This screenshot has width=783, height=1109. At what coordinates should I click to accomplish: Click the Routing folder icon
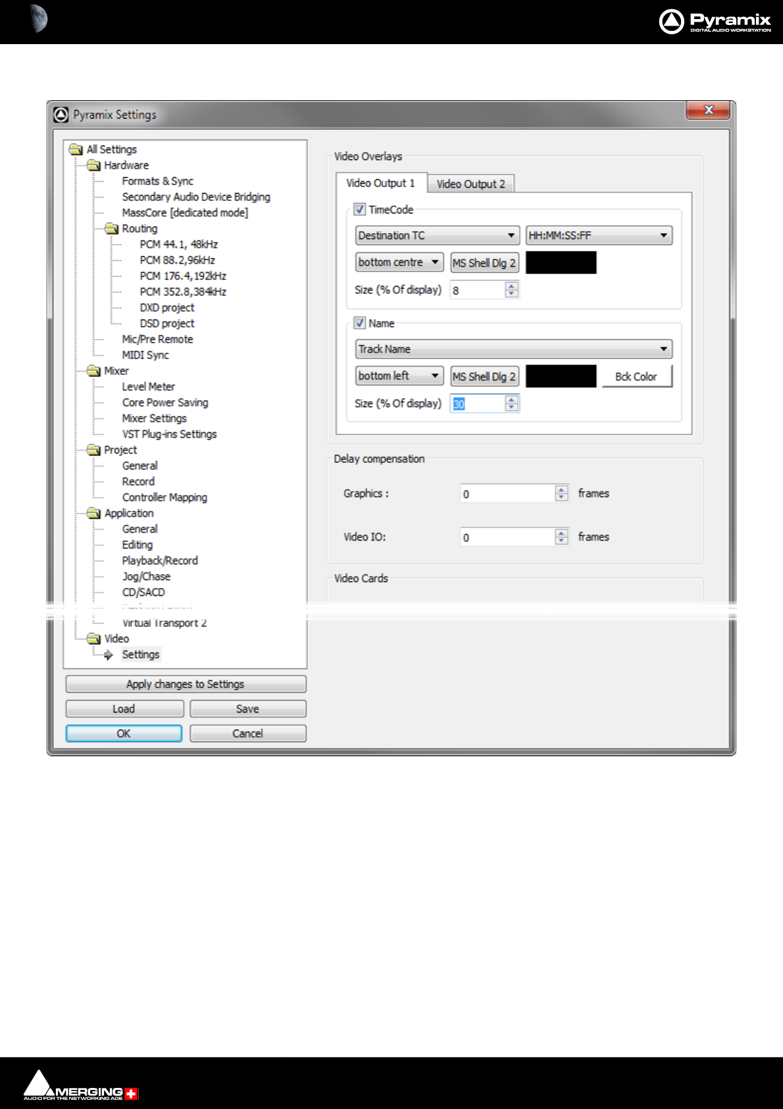tap(111, 229)
